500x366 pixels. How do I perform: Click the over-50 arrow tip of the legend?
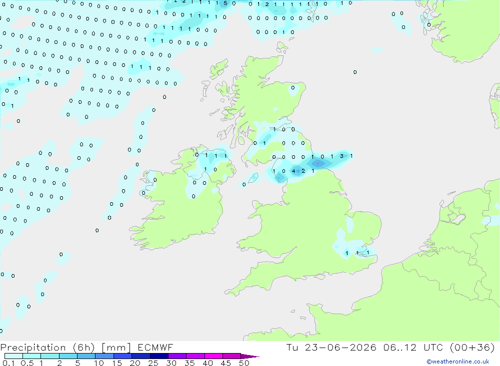click(250, 357)
